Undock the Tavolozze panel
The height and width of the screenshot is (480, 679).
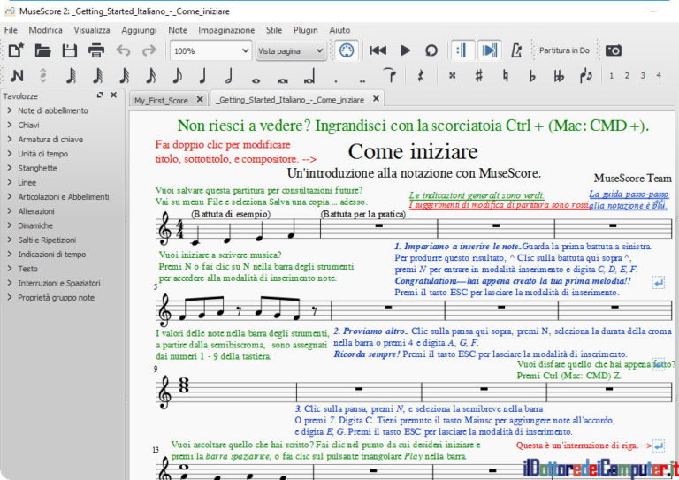point(100,95)
